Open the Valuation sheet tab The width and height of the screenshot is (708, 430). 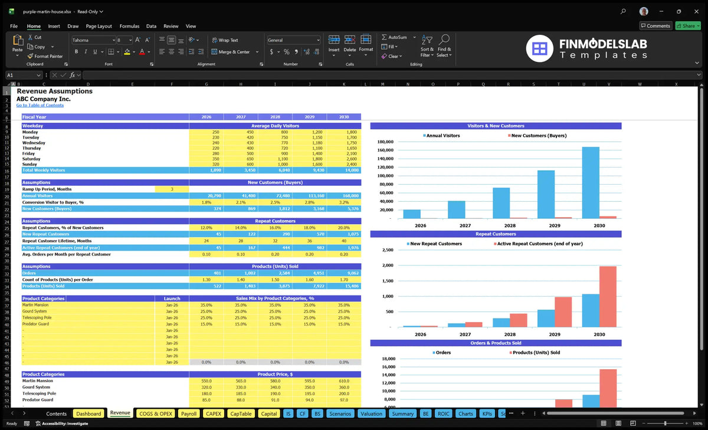(371, 413)
